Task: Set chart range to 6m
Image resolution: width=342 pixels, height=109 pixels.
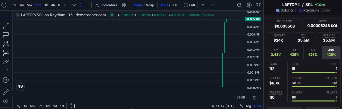Action: click(x=32, y=106)
